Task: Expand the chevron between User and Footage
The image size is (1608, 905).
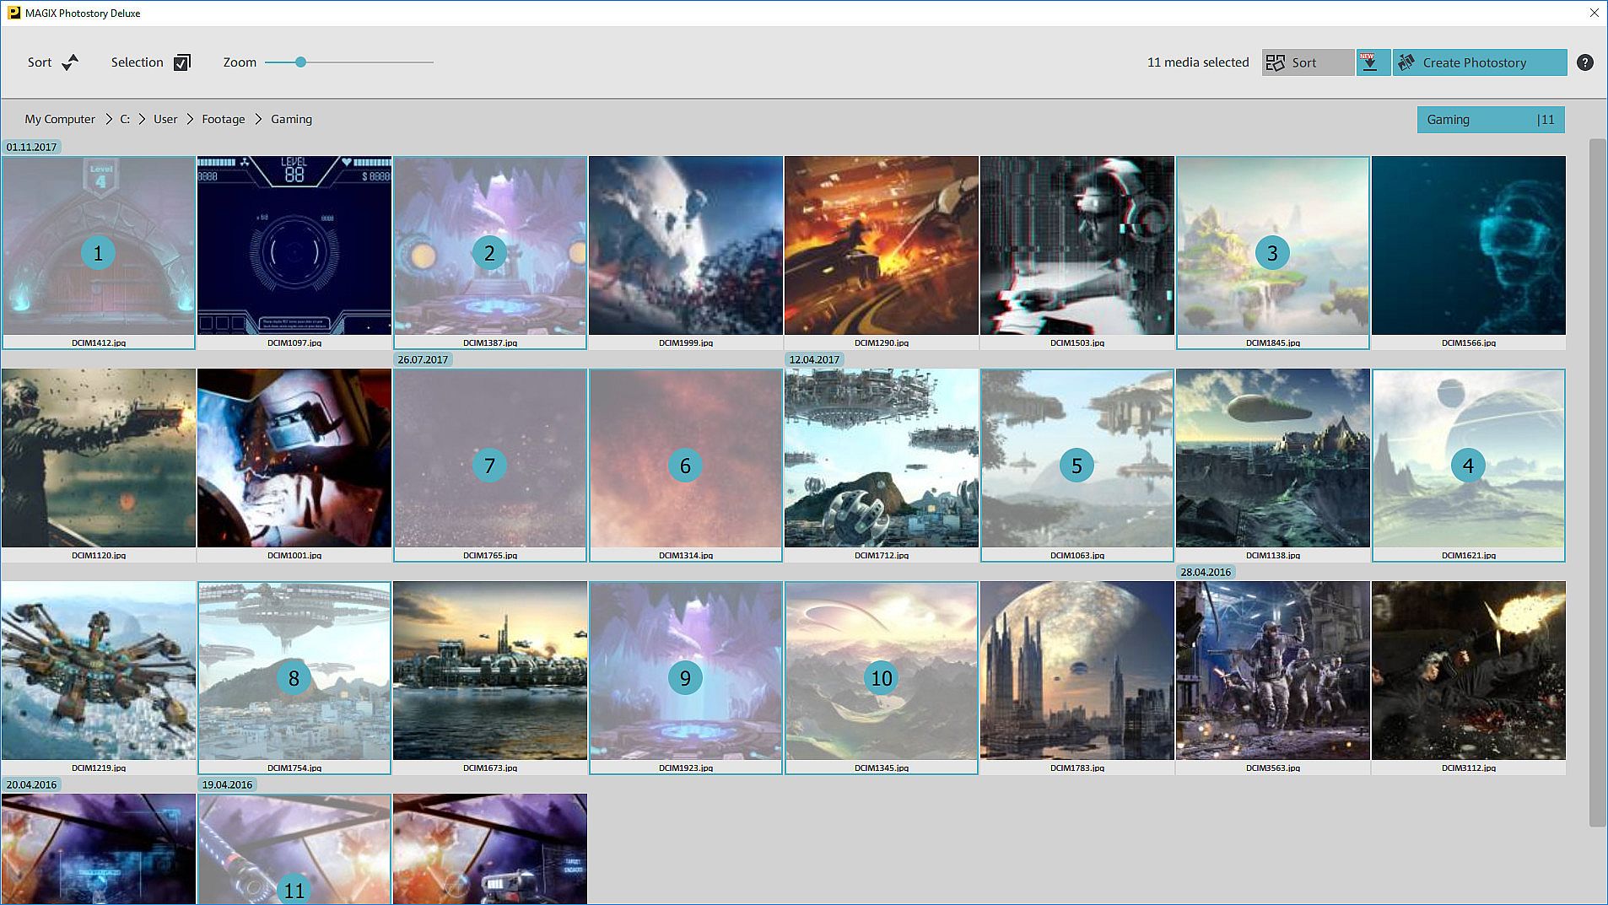Action: (190, 119)
